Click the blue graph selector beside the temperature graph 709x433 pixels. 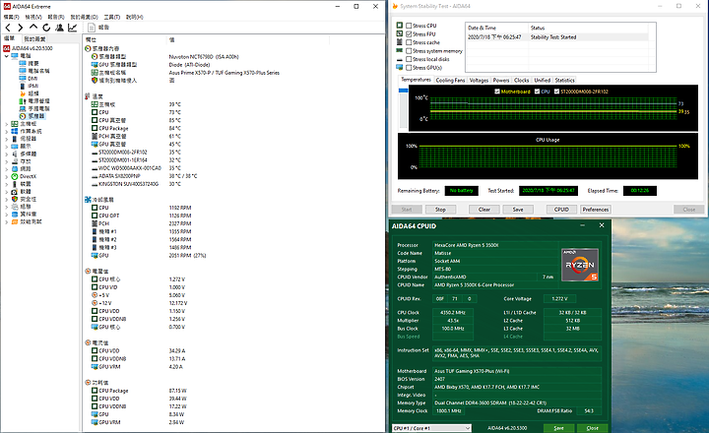click(403, 91)
